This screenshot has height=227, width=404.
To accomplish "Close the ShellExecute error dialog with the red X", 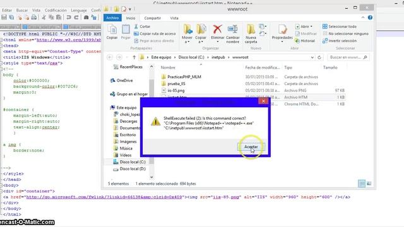I will tap(263, 101).
